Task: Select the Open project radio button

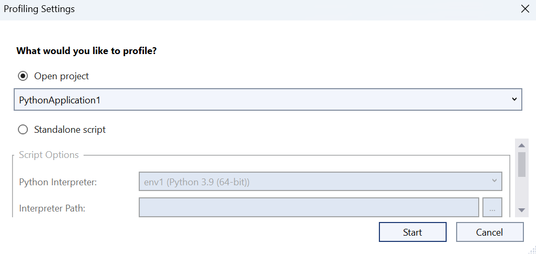Action: tap(23, 76)
